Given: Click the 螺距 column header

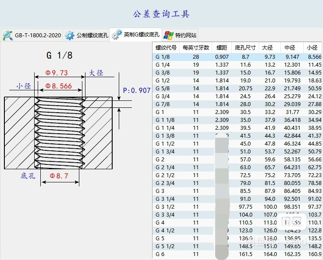Looking at the screenshot, I should coord(222,48).
